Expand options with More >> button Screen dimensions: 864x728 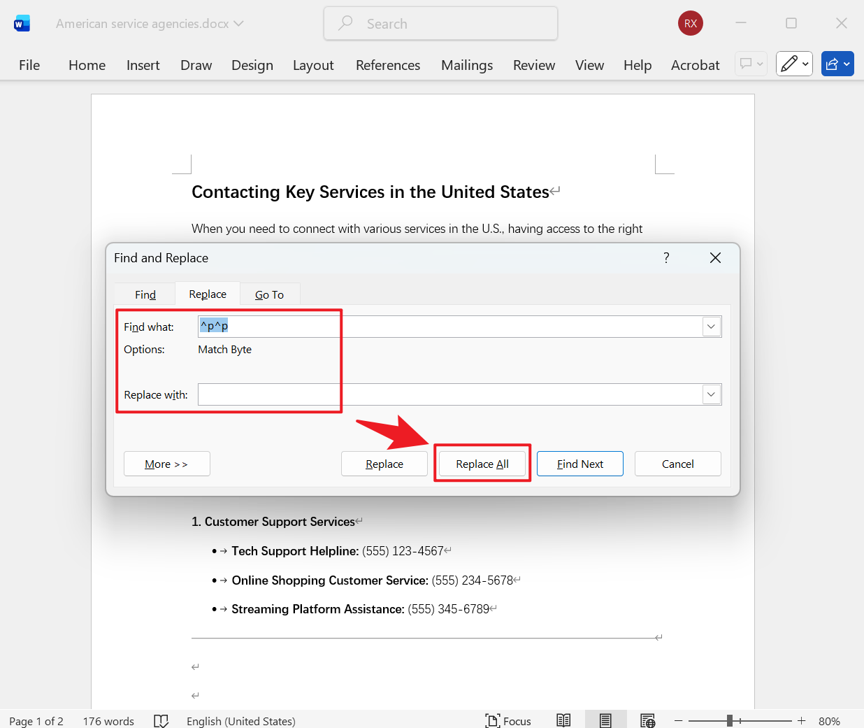[166, 464]
